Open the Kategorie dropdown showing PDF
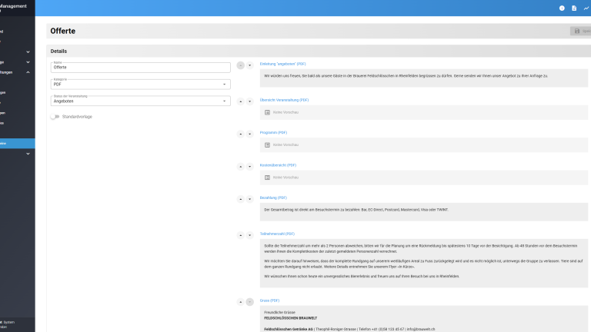 point(140,84)
